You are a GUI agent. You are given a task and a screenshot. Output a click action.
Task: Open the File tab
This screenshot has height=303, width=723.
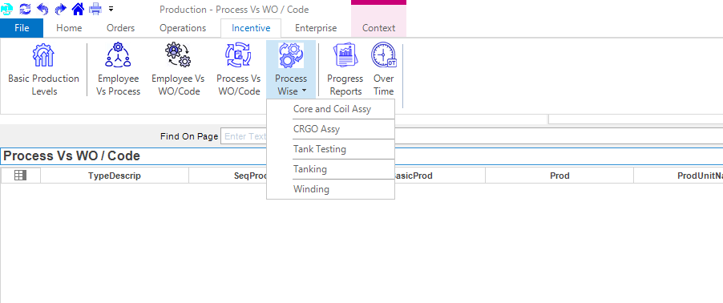click(22, 28)
